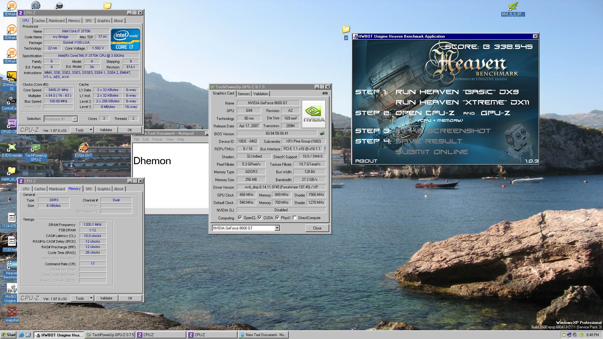The width and height of the screenshot is (603, 339).
Task: Toggle the OpenCL checkbox in GPU-Z
Action: coord(240,218)
